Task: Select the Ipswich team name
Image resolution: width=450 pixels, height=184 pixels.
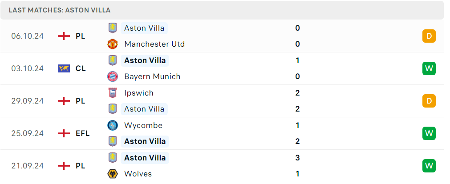Action: pos(139,93)
